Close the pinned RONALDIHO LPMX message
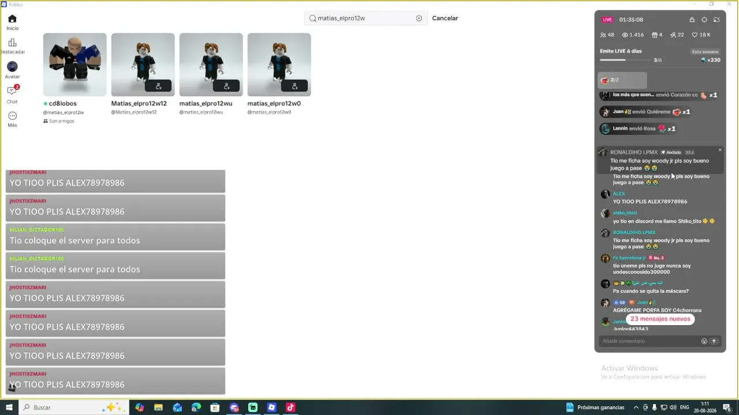Viewport: 739px width, 415px height. (720, 150)
